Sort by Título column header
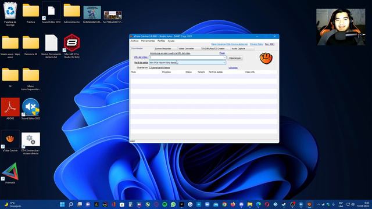Viewport: 372px width, 209px height. (x=134, y=72)
